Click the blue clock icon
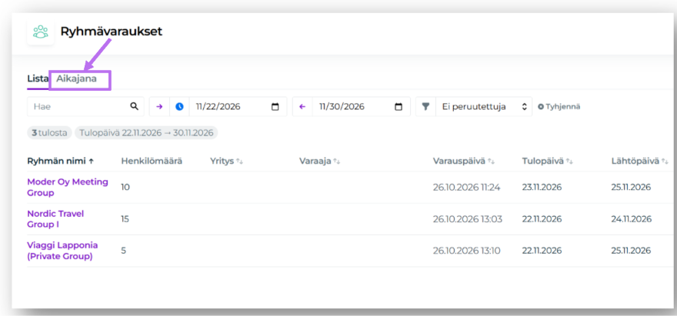The width and height of the screenshot is (677, 316). pos(179,107)
